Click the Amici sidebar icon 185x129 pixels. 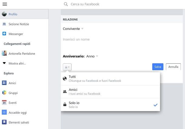(4, 83)
